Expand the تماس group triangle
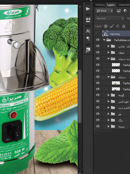Screen dimensions: 130x174 108,46
